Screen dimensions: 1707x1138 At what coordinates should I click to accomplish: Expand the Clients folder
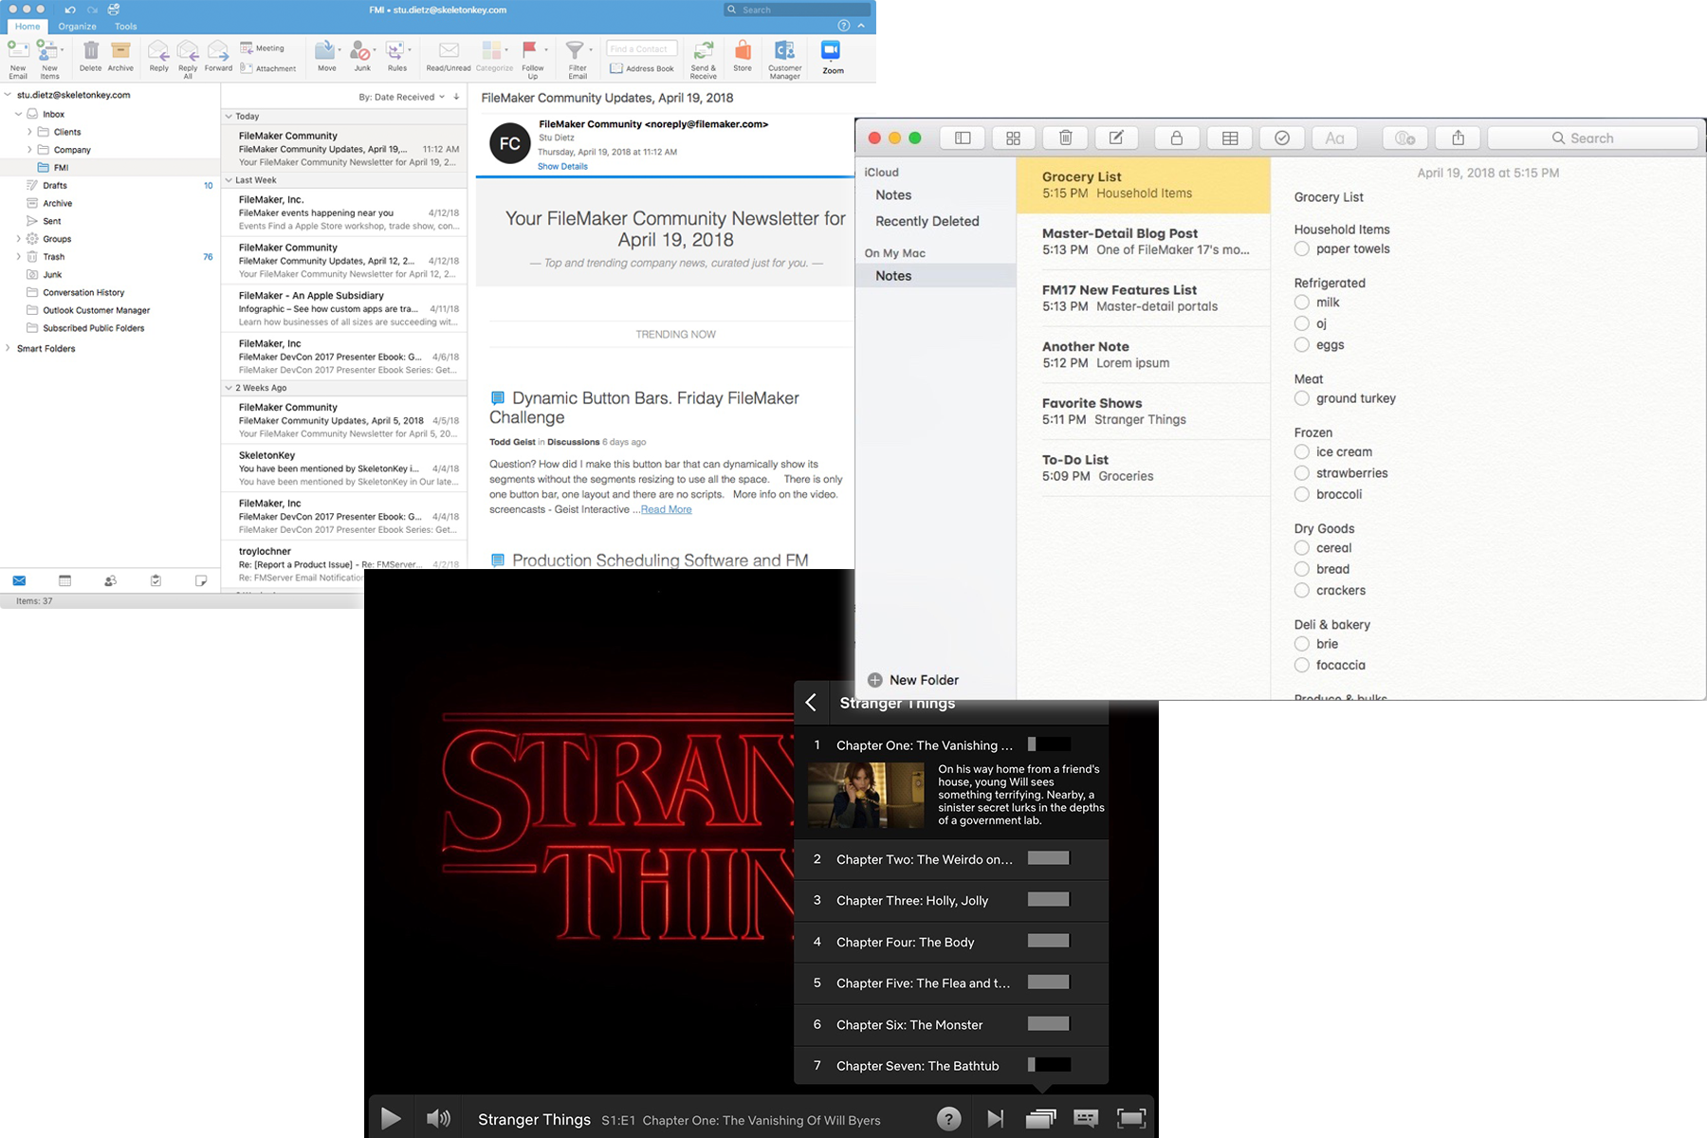point(29,132)
